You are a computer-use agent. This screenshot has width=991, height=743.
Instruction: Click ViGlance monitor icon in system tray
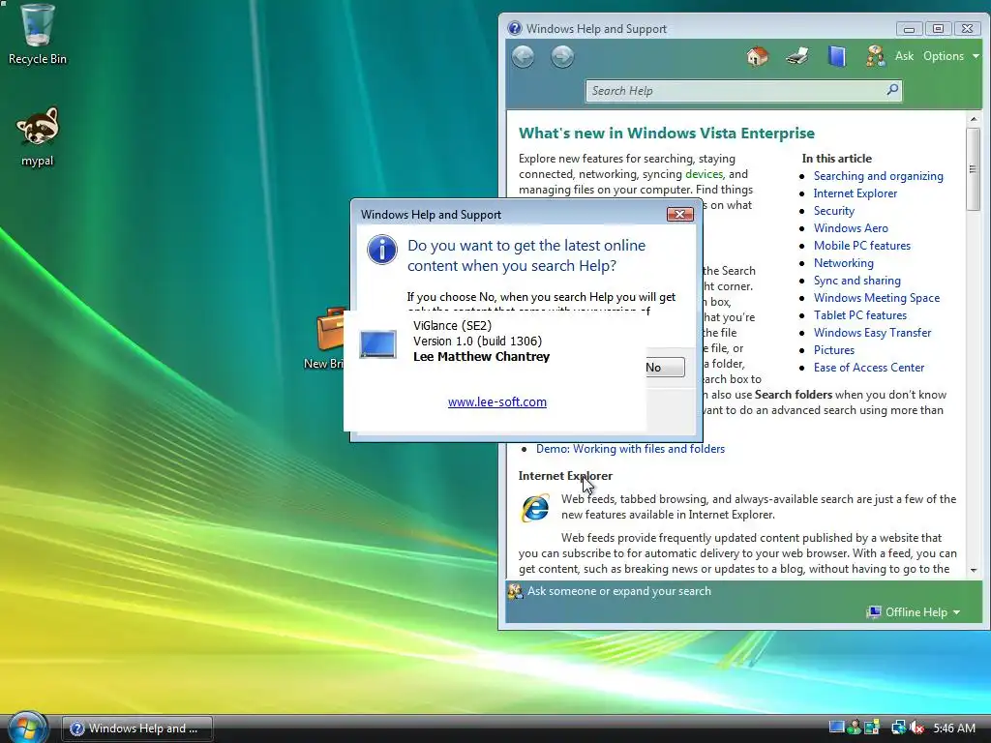pyautogui.click(x=836, y=728)
